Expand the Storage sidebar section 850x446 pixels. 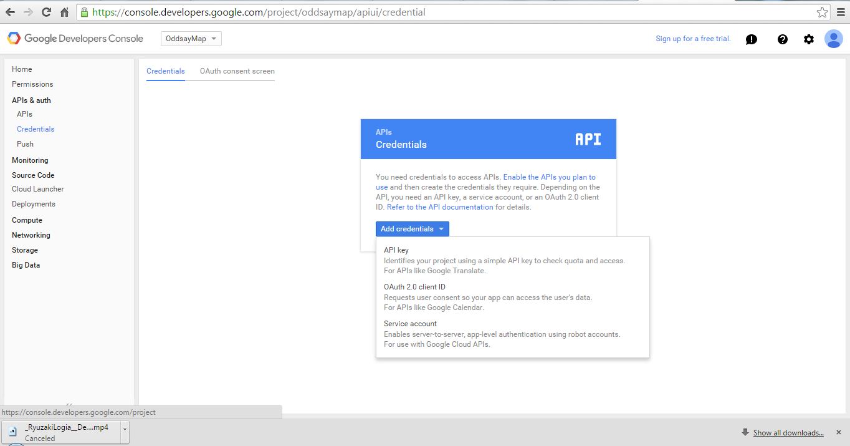[25, 250]
